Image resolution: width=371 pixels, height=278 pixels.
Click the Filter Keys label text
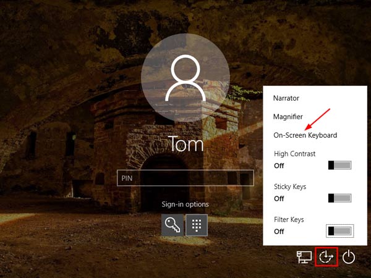(x=289, y=219)
